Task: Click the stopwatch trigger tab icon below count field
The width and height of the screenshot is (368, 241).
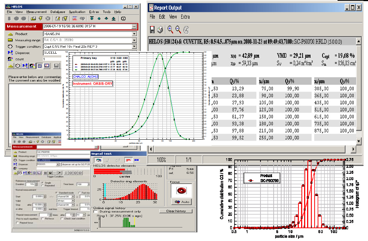Action: point(18,66)
